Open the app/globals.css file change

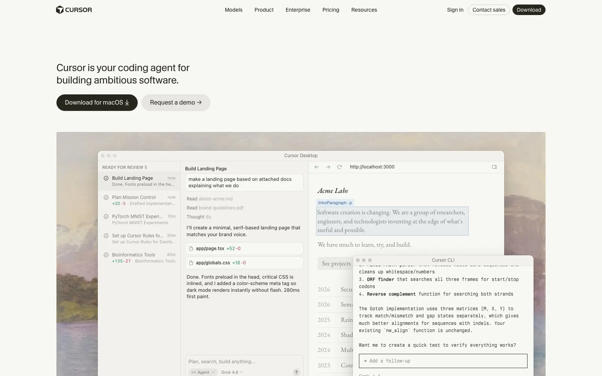(244, 263)
